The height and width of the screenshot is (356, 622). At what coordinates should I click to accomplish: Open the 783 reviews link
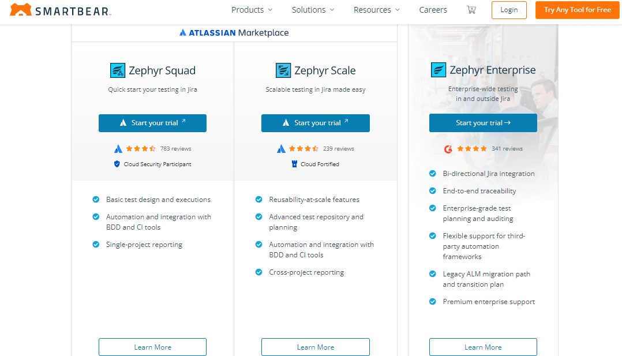(x=176, y=149)
